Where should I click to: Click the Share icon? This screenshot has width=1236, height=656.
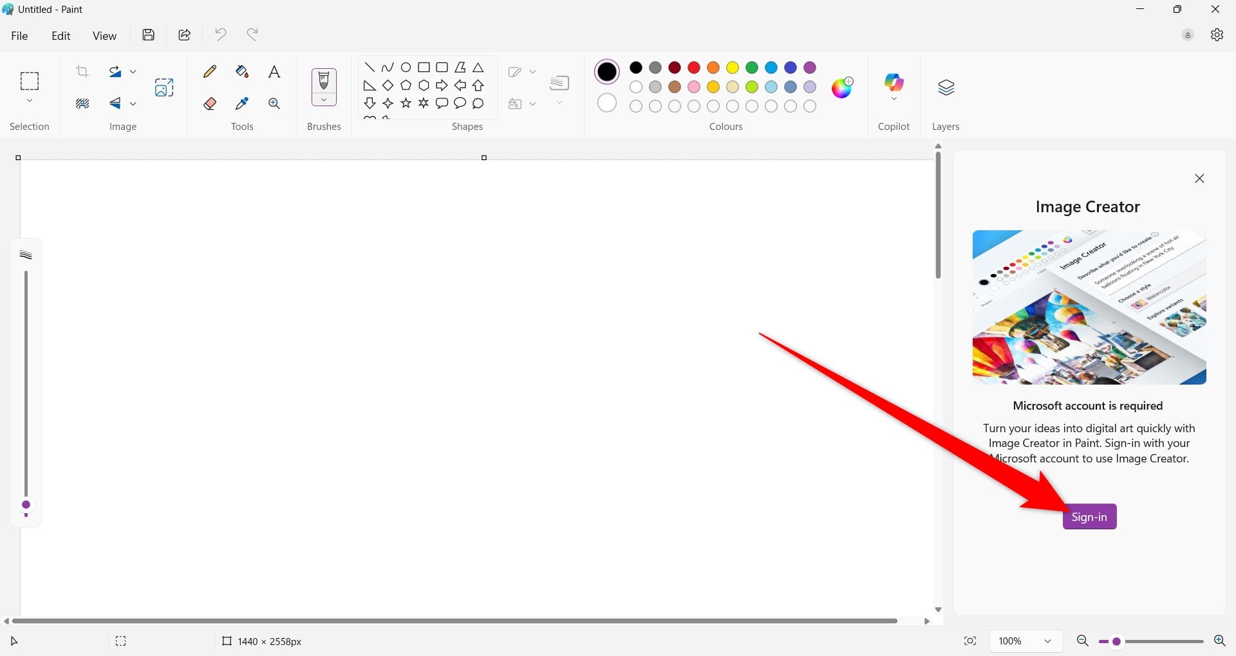185,35
